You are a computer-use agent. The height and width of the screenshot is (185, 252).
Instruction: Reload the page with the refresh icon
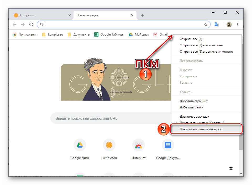tap(31, 24)
